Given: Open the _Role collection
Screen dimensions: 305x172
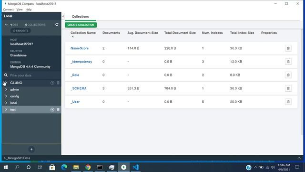Looking at the screenshot, I should (x=75, y=75).
